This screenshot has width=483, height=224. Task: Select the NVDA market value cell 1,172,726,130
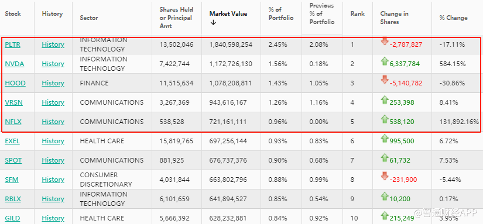231,64
